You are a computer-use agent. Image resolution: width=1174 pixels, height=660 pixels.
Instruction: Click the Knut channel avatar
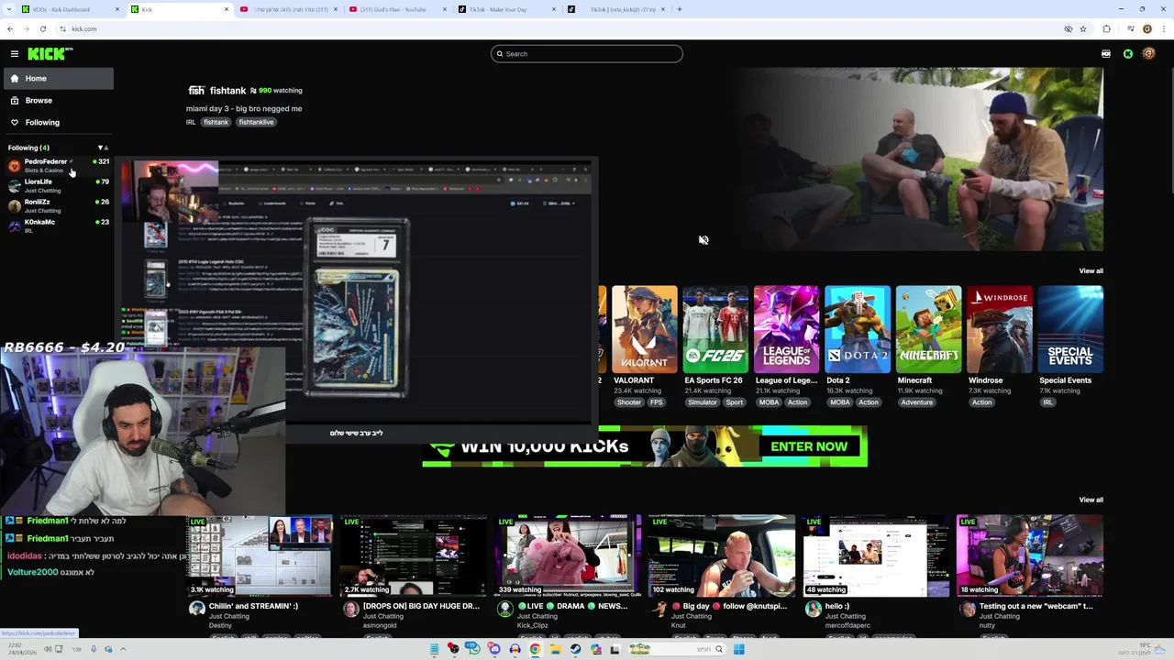659,609
